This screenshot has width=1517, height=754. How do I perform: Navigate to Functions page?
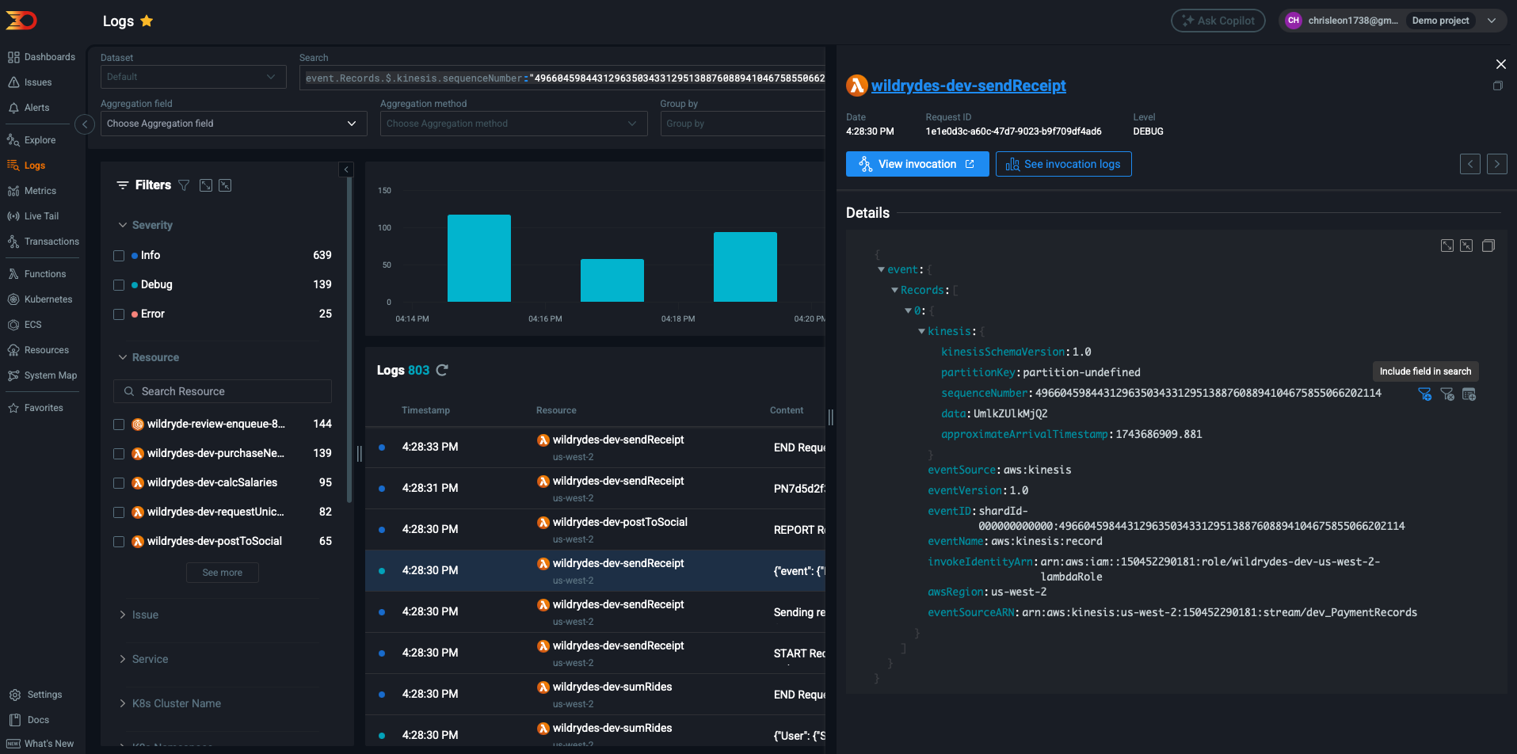36,274
